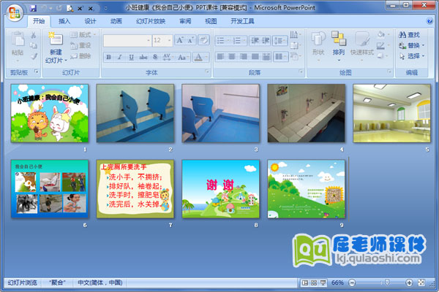
Task: Toggle italic formatting
Action: pos(119,57)
